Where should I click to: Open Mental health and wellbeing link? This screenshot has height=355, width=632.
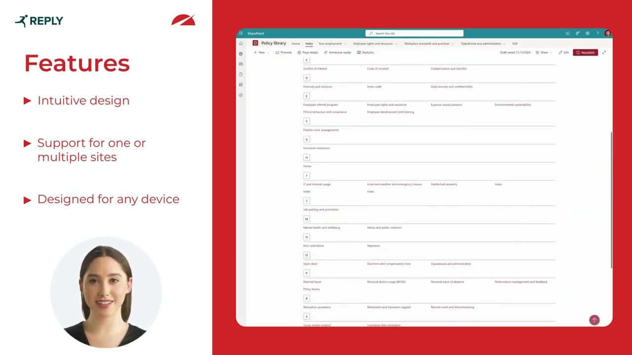(321, 228)
